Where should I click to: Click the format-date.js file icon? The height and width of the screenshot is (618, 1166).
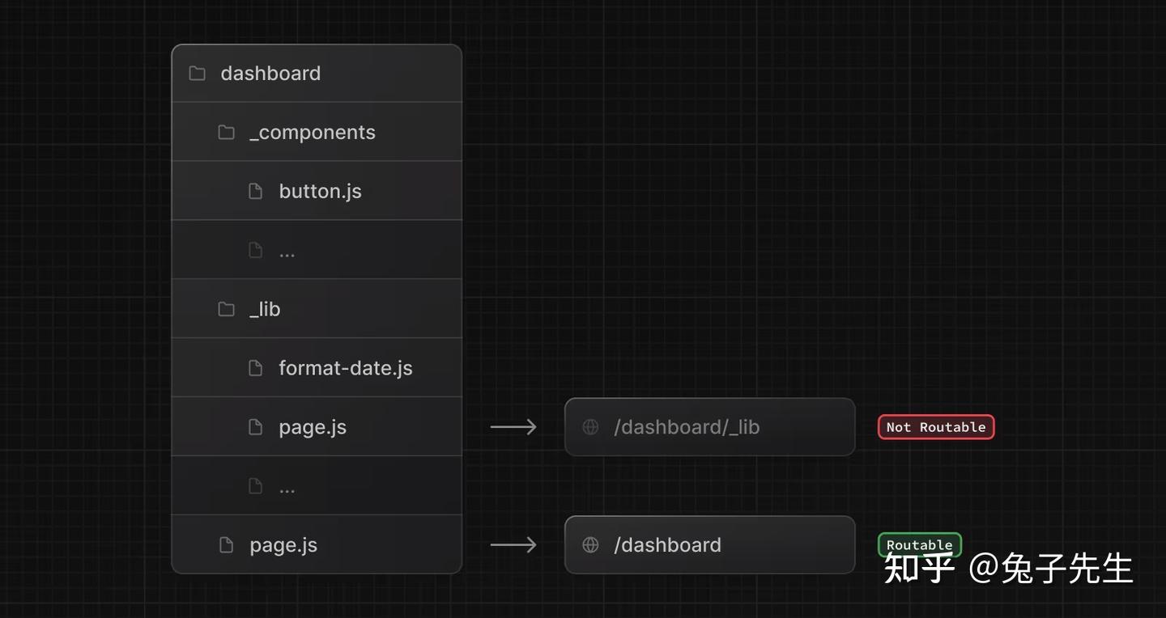coord(256,368)
